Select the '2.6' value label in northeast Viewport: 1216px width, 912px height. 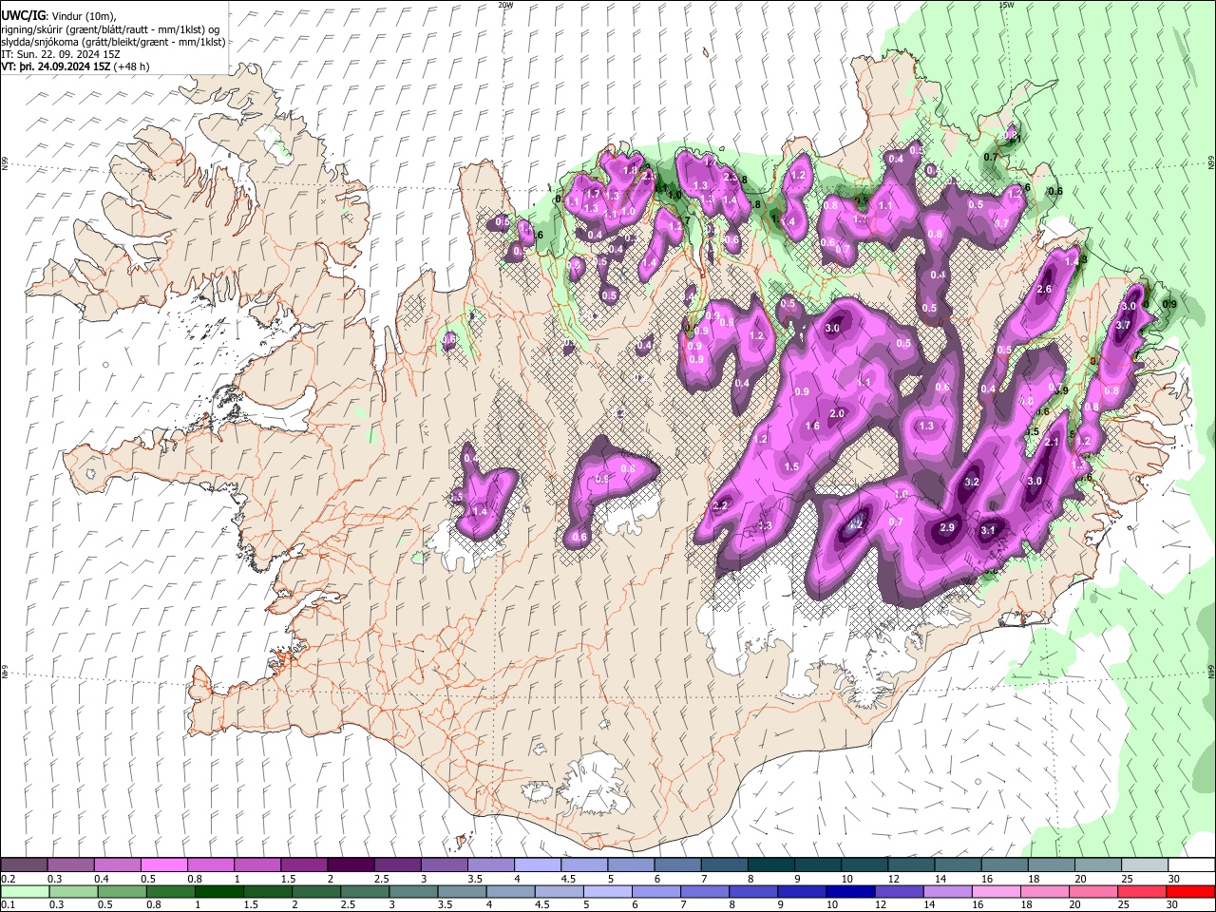point(1044,290)
